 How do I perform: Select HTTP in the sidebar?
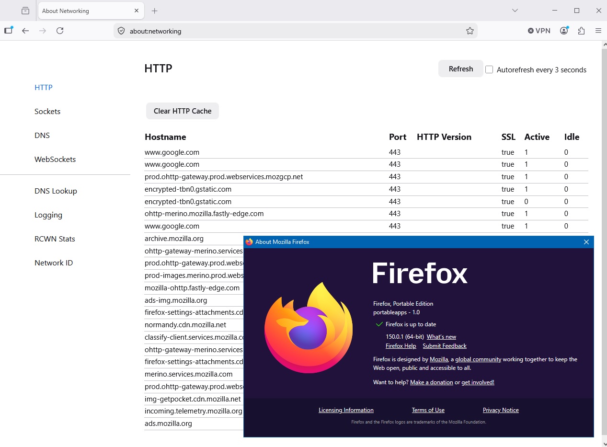44,88
